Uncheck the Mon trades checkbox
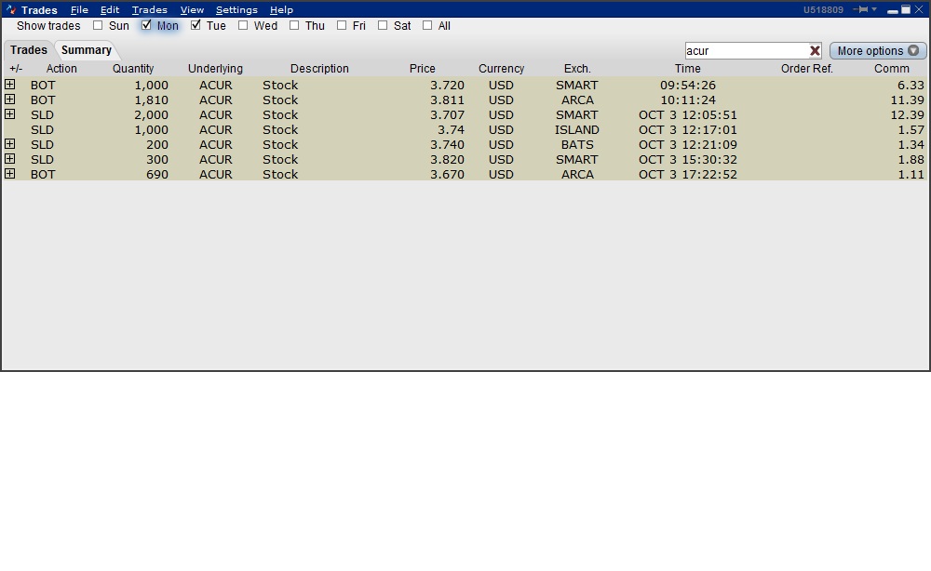Viewport: 931px width, 571px height. [147, 25]
